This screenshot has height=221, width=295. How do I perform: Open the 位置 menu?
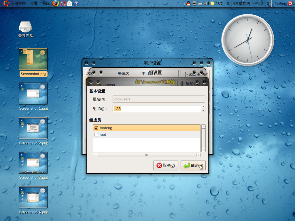point(34,3)
